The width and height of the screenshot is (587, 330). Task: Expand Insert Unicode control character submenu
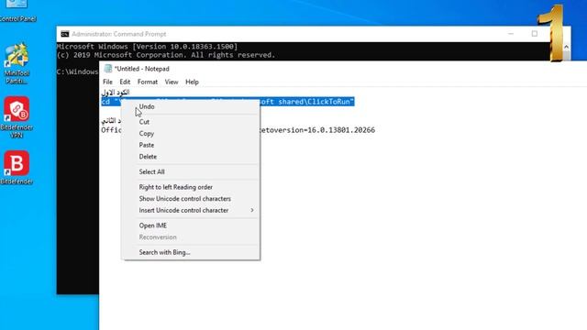191,210
